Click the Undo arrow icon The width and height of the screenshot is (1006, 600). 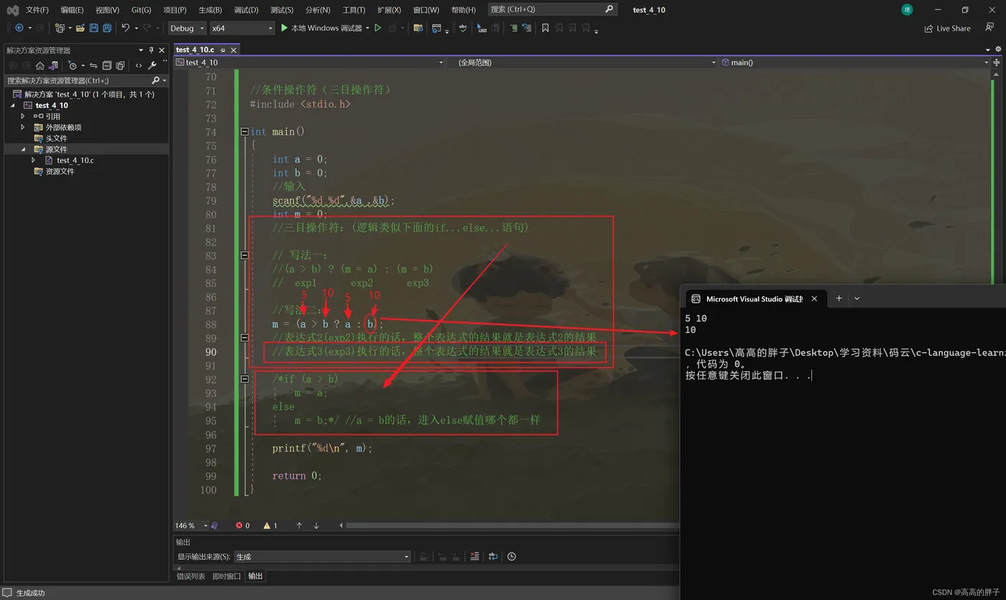(126, 28)
